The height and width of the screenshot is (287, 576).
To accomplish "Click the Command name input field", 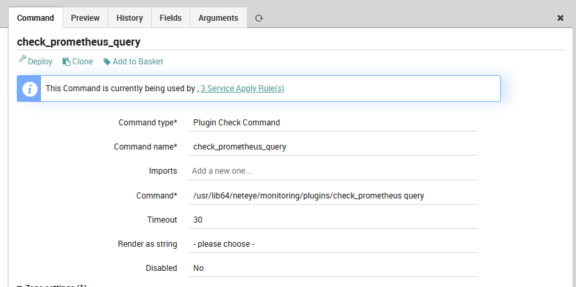I will click(333, 147).
